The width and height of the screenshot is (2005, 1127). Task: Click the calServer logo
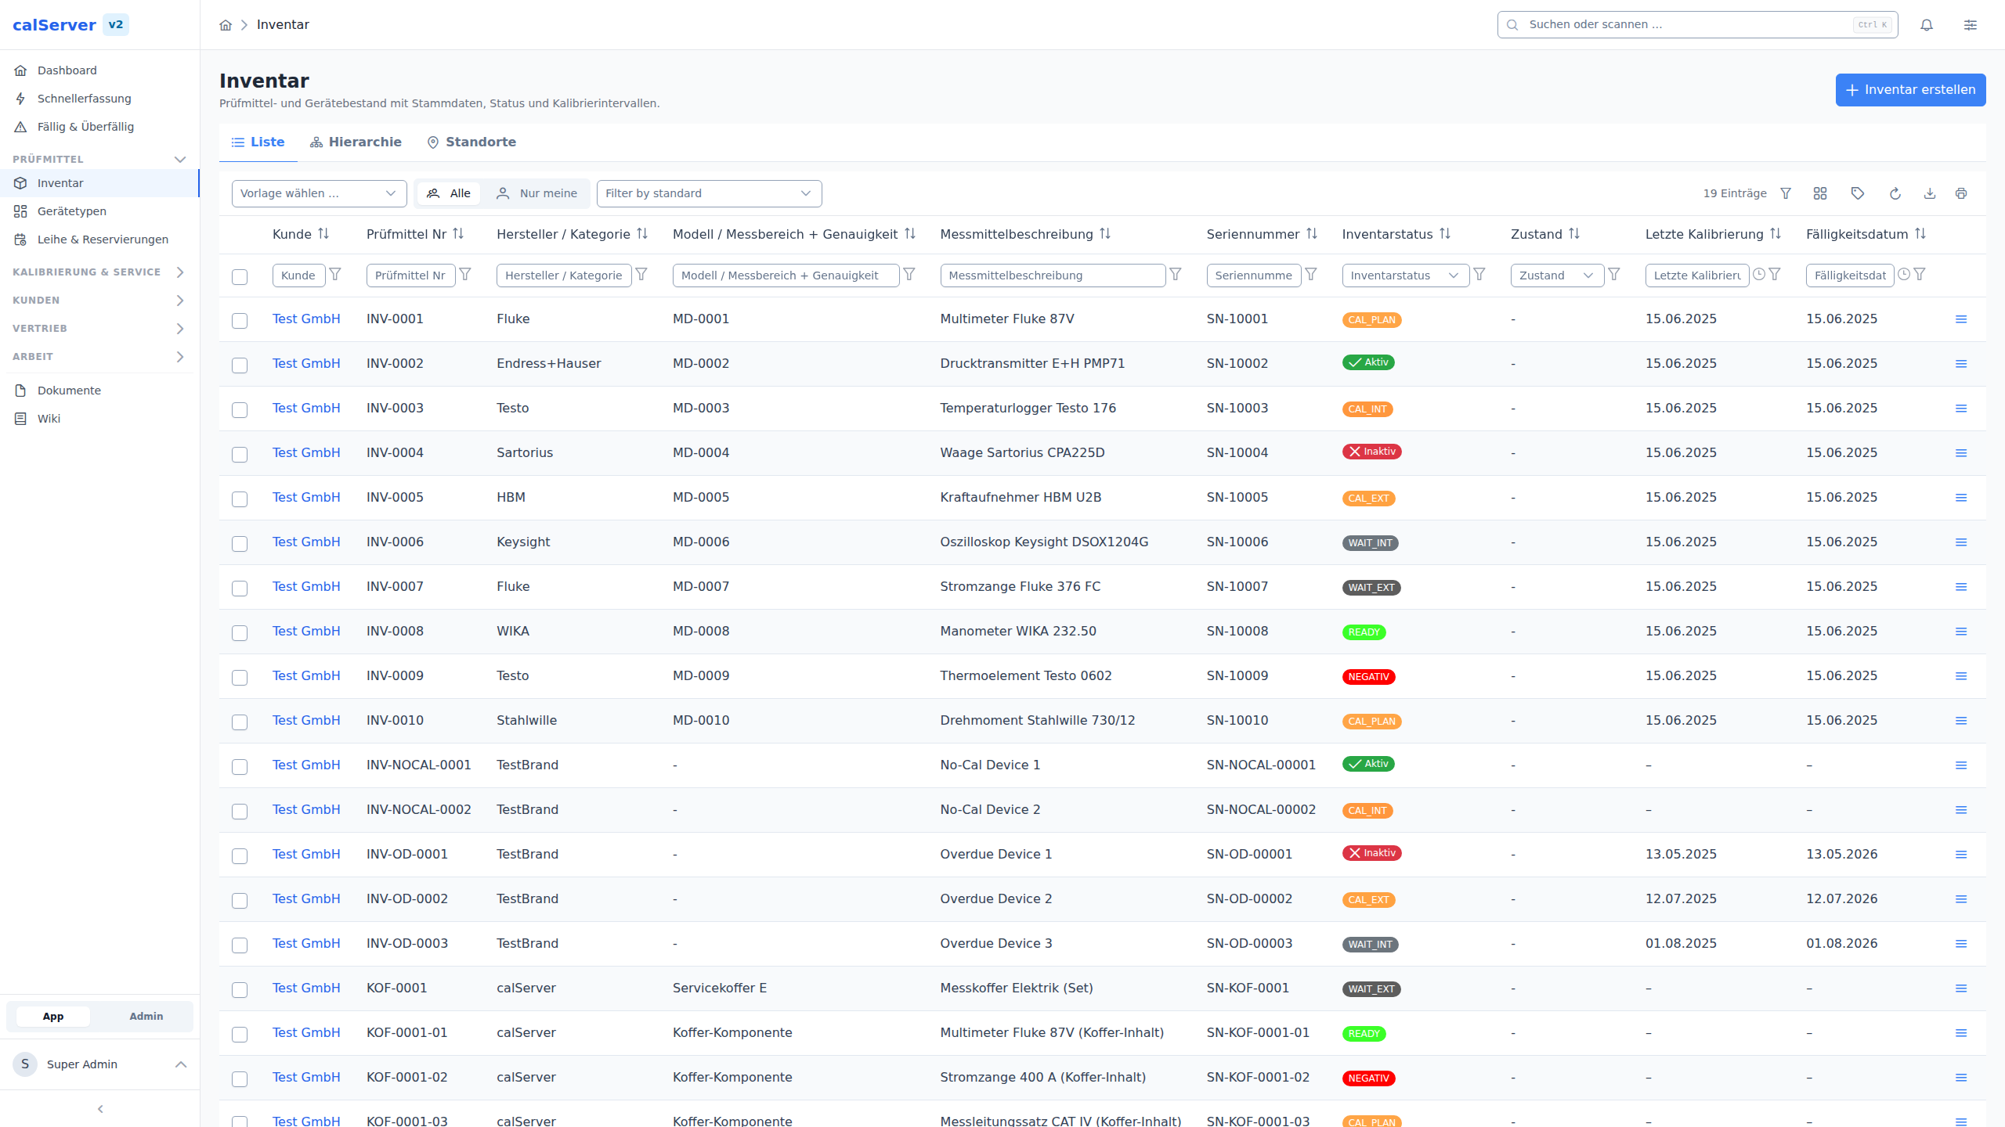54,25
